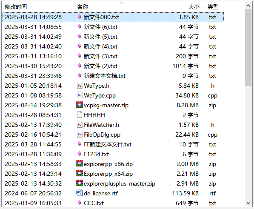Click the WeType.h header file icon
This screenshot has height=209, width=254.
pyautogui.click(x=80, y=86)
